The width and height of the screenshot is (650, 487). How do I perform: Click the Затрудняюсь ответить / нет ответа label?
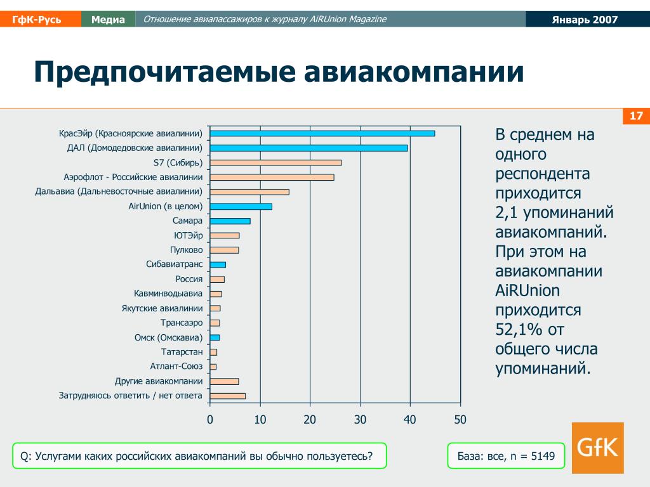[131, 396]
